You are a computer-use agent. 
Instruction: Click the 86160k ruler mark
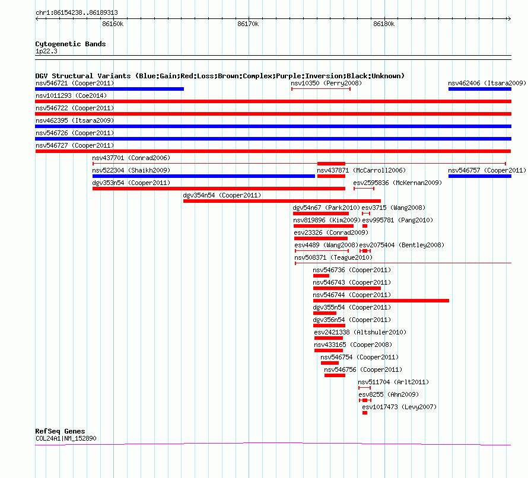click(x=113, y=24)
